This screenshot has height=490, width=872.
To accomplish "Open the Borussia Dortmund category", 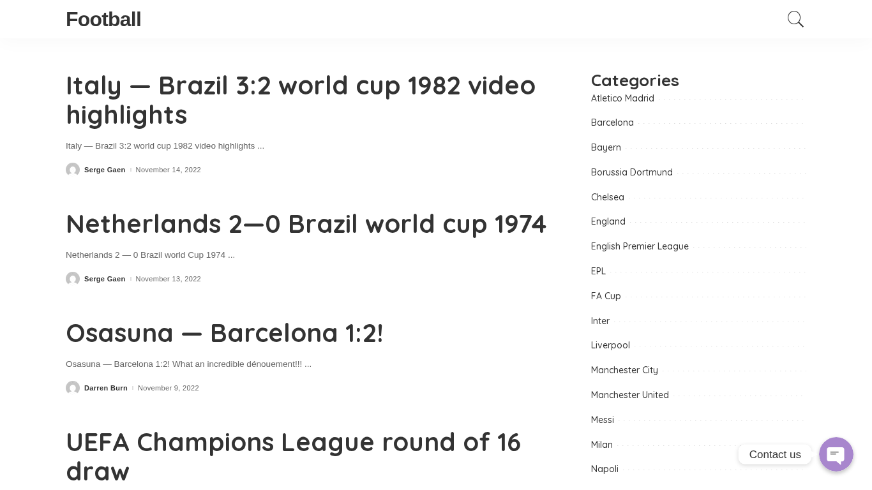I will pos(631,172).
